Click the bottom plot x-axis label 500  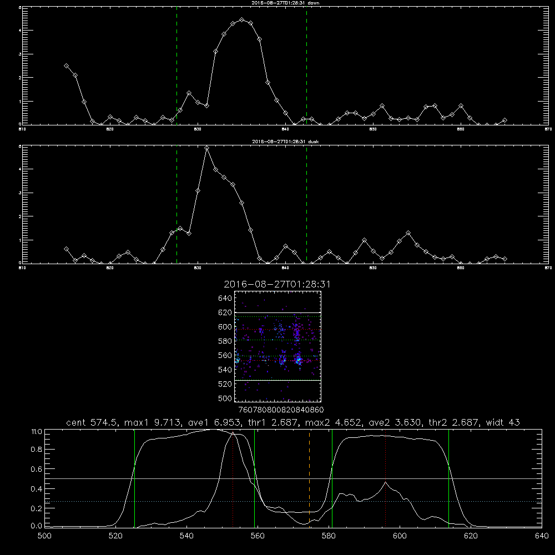pyautogui.click(x=44, y=536)
